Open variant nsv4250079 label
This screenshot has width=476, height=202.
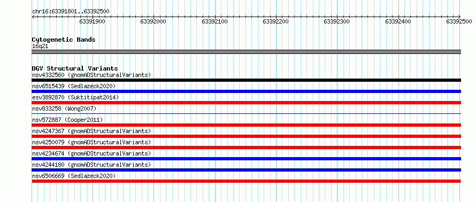(x=91, y=142)
